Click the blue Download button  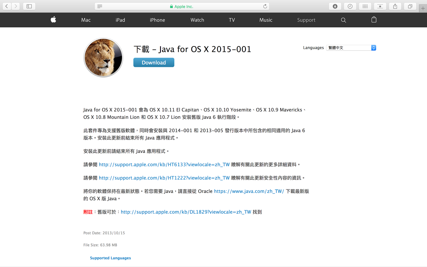(x=154, y=62)
